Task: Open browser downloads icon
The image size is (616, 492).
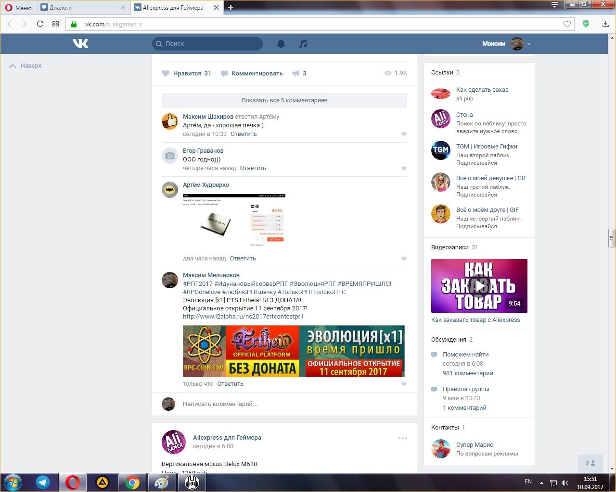Action: 605,24
